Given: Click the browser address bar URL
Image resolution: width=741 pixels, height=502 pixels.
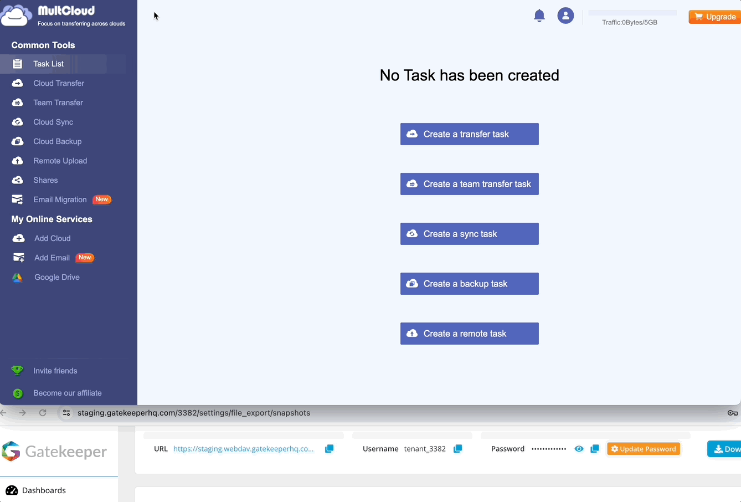Looking at the screenshot, I should pos(194,413).
